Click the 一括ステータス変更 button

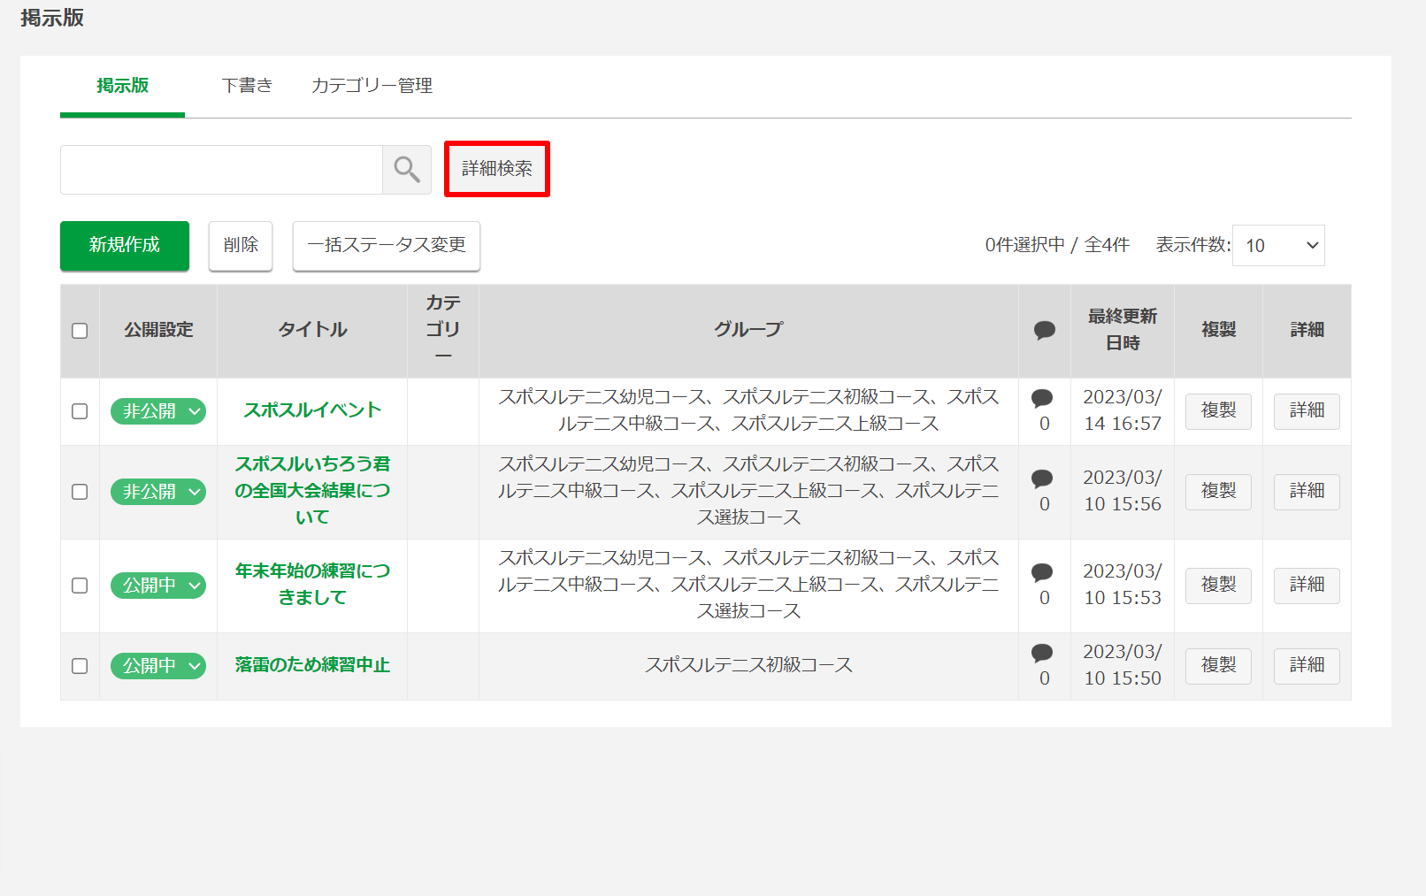point(387,245)
